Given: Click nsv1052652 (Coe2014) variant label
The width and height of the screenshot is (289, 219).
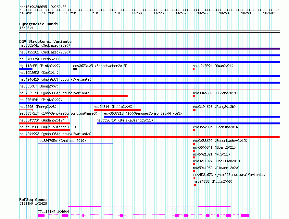Looking at the screenshot, I should (39, 73).
